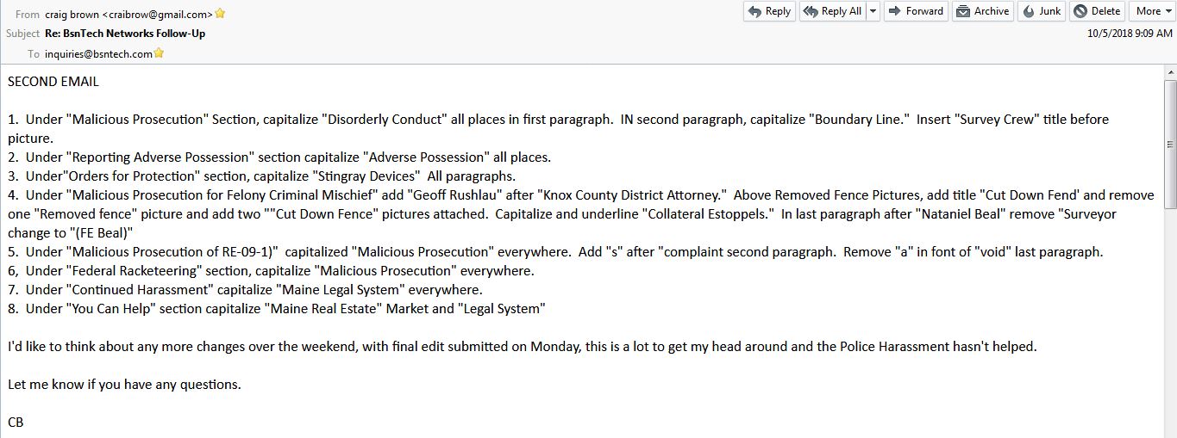Click the Reply button
This screenshot has height=438, width=1177.
click(769, 11)
